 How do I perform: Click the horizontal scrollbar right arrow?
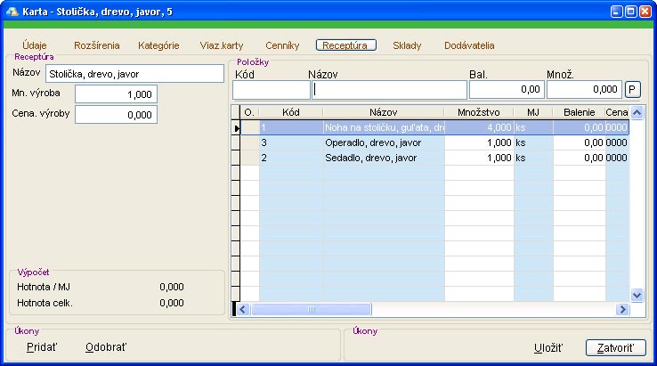click(622, 309)
